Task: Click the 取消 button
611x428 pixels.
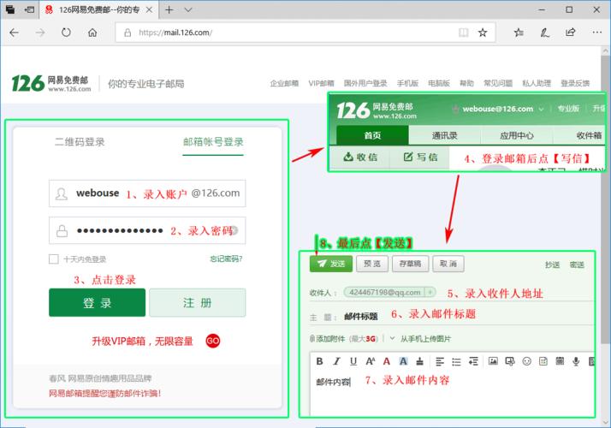Action: tap(448, 264)
